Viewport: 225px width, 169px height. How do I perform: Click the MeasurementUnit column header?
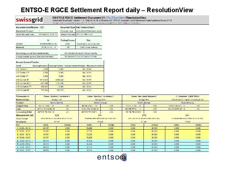pos(95,66)
